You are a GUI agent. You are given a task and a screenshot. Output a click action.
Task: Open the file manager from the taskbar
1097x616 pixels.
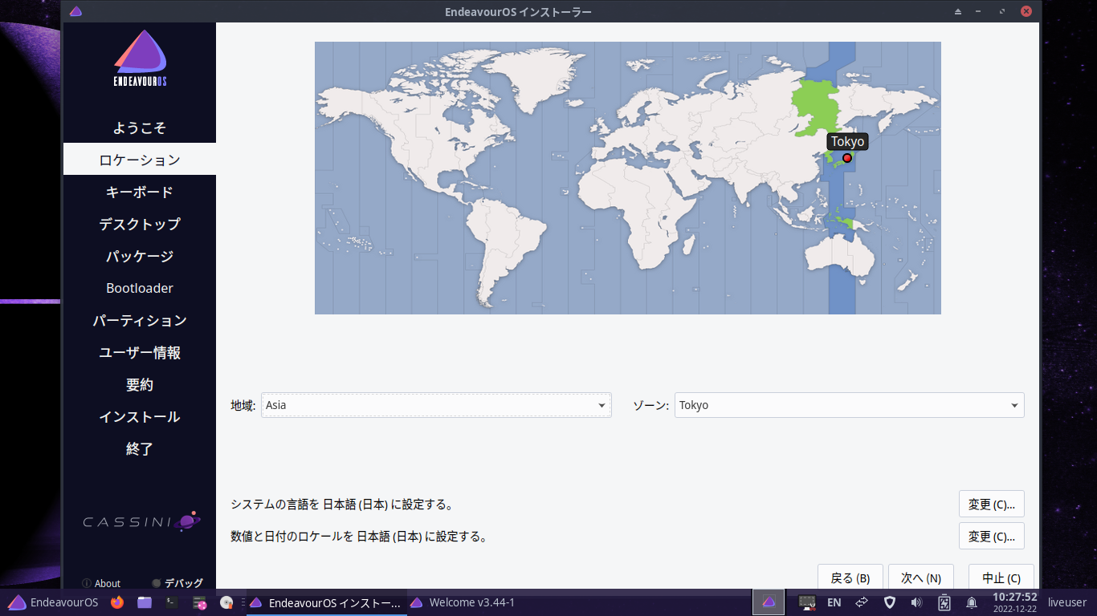[x=145, y=602]
